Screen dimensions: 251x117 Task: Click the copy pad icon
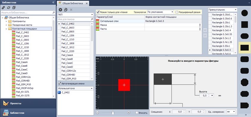(x=66, y=10)
